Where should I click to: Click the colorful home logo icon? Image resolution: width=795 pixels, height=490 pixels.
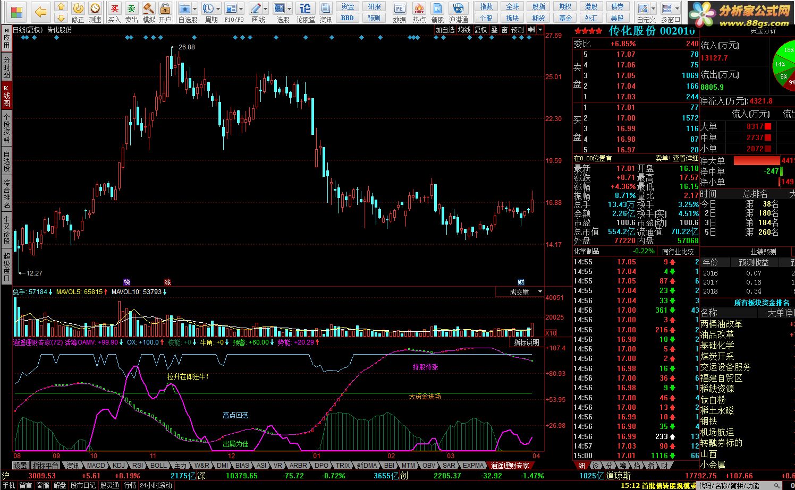click(17, 12)
